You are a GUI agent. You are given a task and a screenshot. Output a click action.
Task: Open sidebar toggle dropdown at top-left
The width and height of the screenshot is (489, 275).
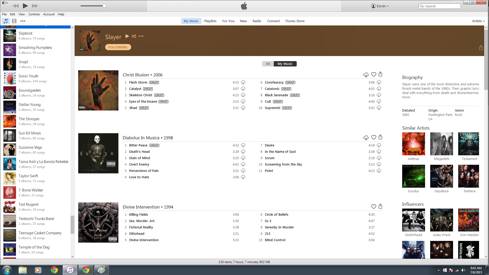click(5, 3)
